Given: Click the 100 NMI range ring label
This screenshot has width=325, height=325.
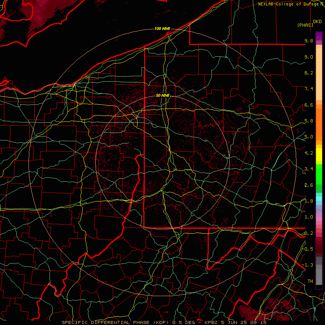Looking at the screenshot, I should coord(162,29).
